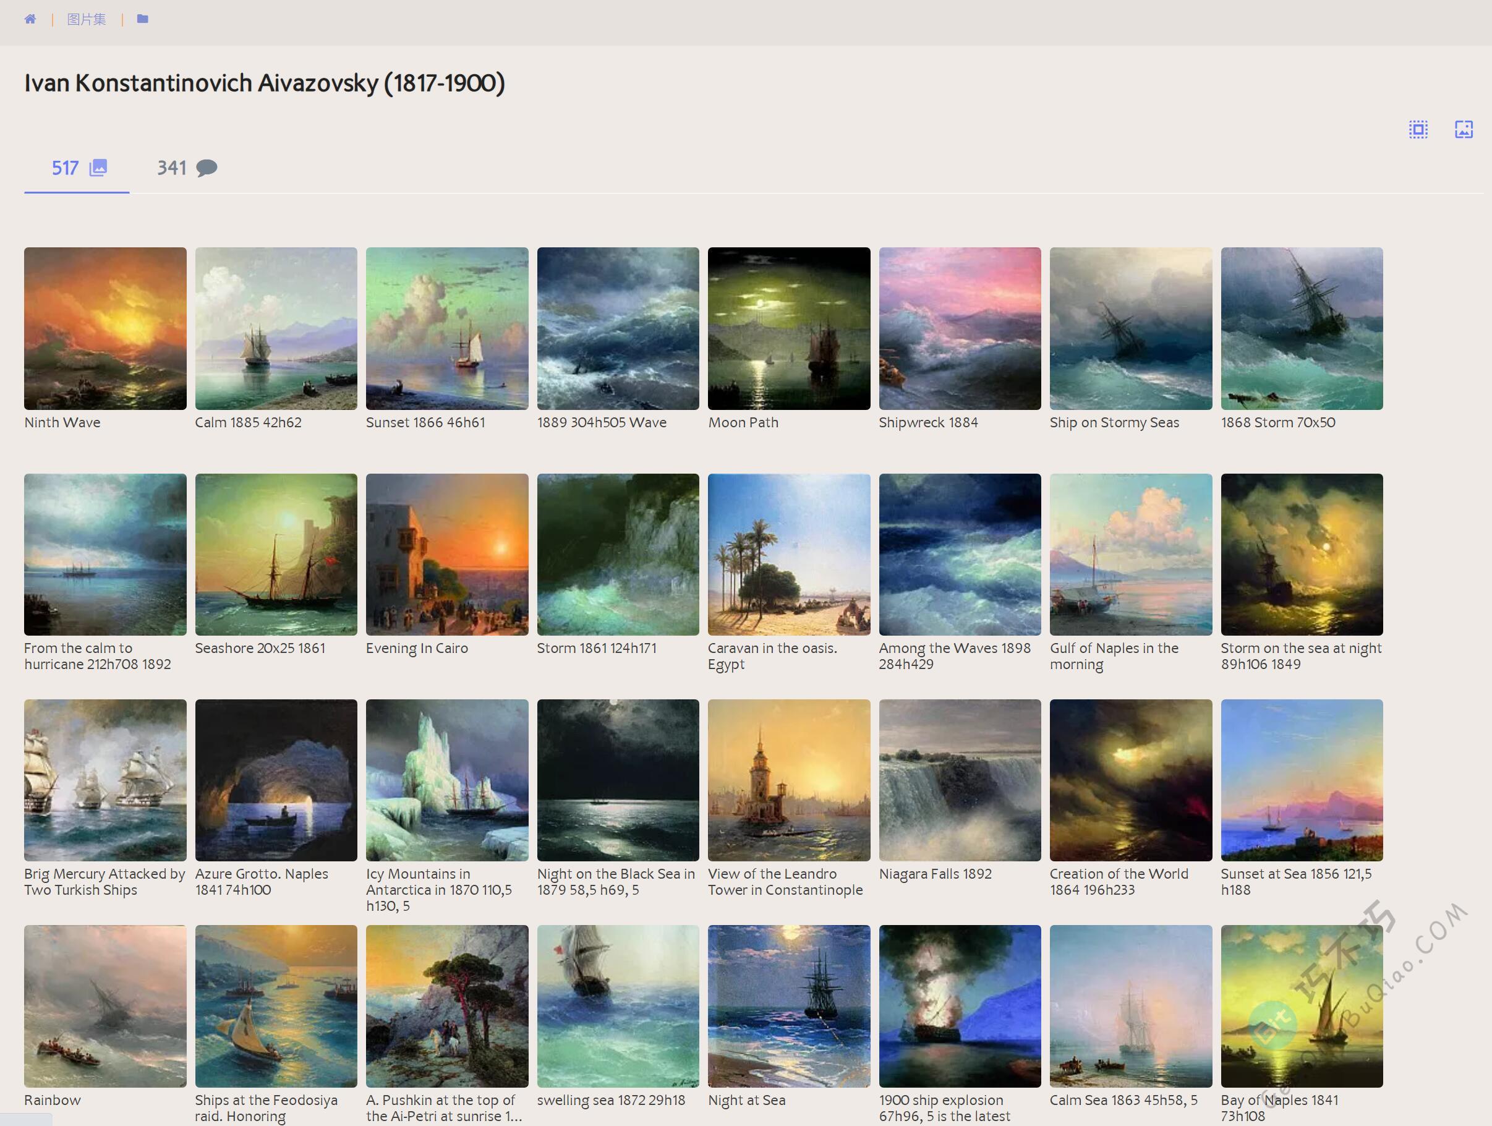Screen dimensions: 1492x1126
Task: Select the 341 comments tab
Action: click(x=187, y=168)
